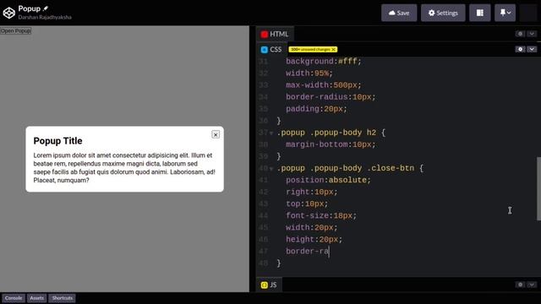The height and width of the screenshot is (304, 541).
Task: Collapse the .popup-body h2 rule fold arrow
Action: pyautogui.click(x=271, y=133)
